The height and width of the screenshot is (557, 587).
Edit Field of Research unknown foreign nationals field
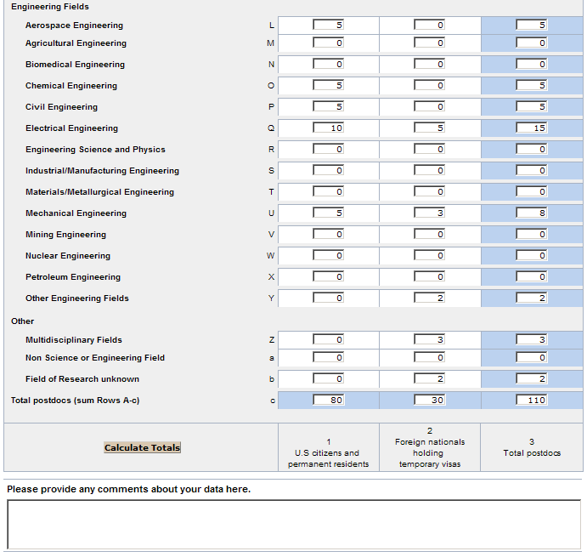coord(429,379)
